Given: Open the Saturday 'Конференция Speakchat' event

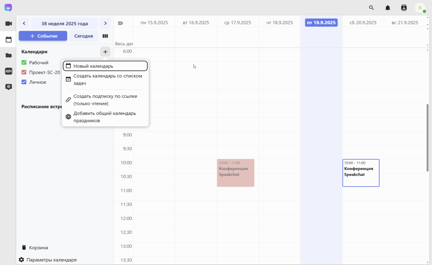Looking at the screenshot, I should (361, 173).
